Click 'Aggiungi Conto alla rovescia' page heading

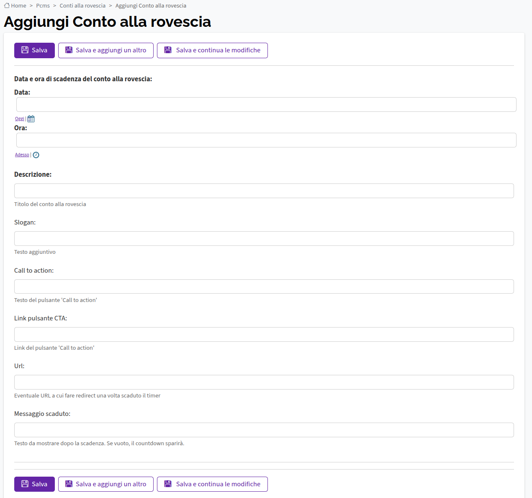[x=108, y=22]
